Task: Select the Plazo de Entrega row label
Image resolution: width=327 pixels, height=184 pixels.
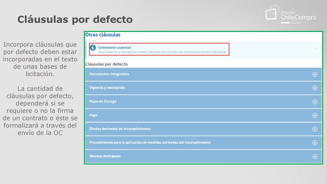Action: [x=103, y=101]
